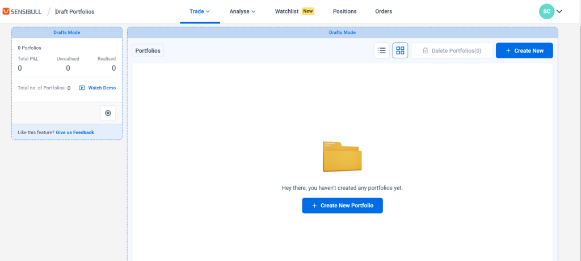The width and height of the screenshot is (581, 261).
Task: Click the Draft Portfolios breadcrumb title
Action: 75,11
